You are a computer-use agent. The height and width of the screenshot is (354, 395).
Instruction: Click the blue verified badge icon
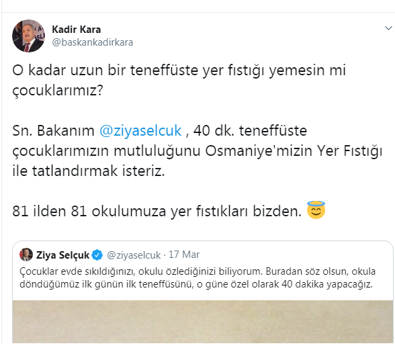click(97, 255)
